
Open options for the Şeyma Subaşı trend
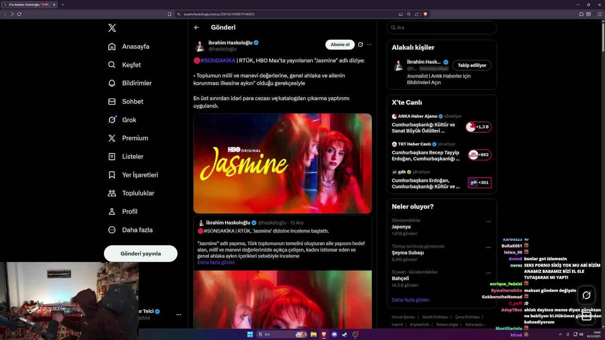point(489,247)
